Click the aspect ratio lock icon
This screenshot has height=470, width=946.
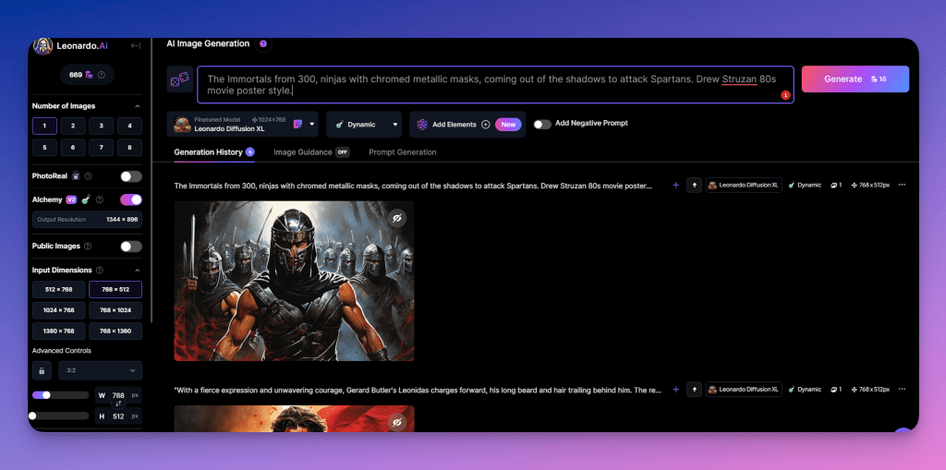[42, 370]
